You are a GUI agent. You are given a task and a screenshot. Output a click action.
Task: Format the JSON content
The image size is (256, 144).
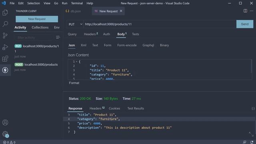click(74, 83)
